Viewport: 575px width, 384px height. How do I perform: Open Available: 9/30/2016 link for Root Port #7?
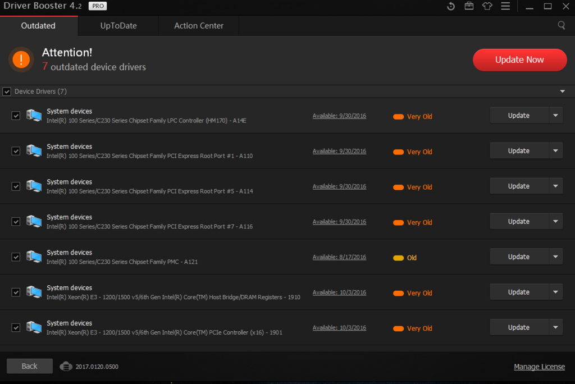[x=339, y=222]
